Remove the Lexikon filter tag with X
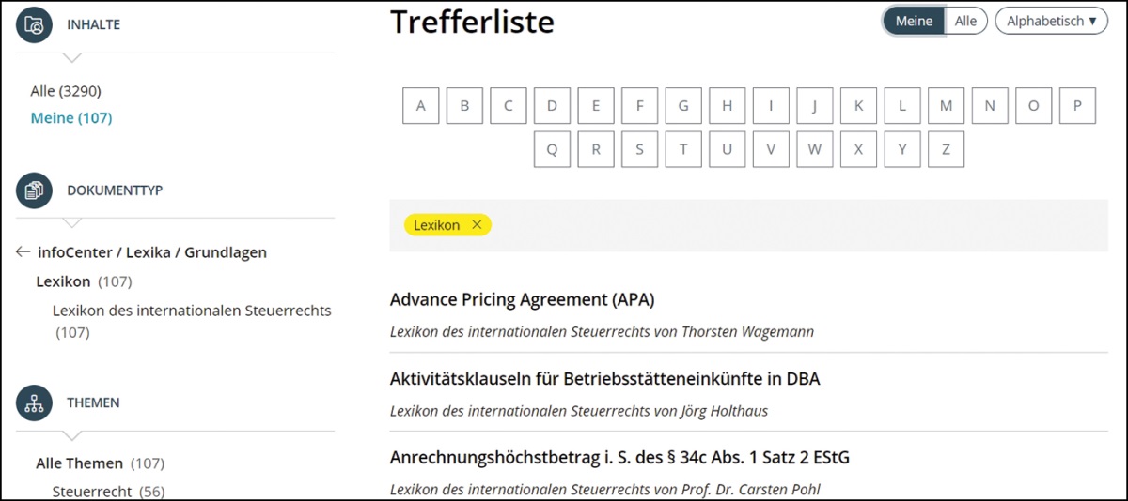Viewport: 1128px width, 501px height. click(x=477, y=225)
